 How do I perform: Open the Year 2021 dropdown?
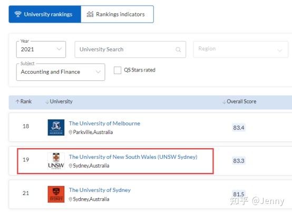coord(41,49)
